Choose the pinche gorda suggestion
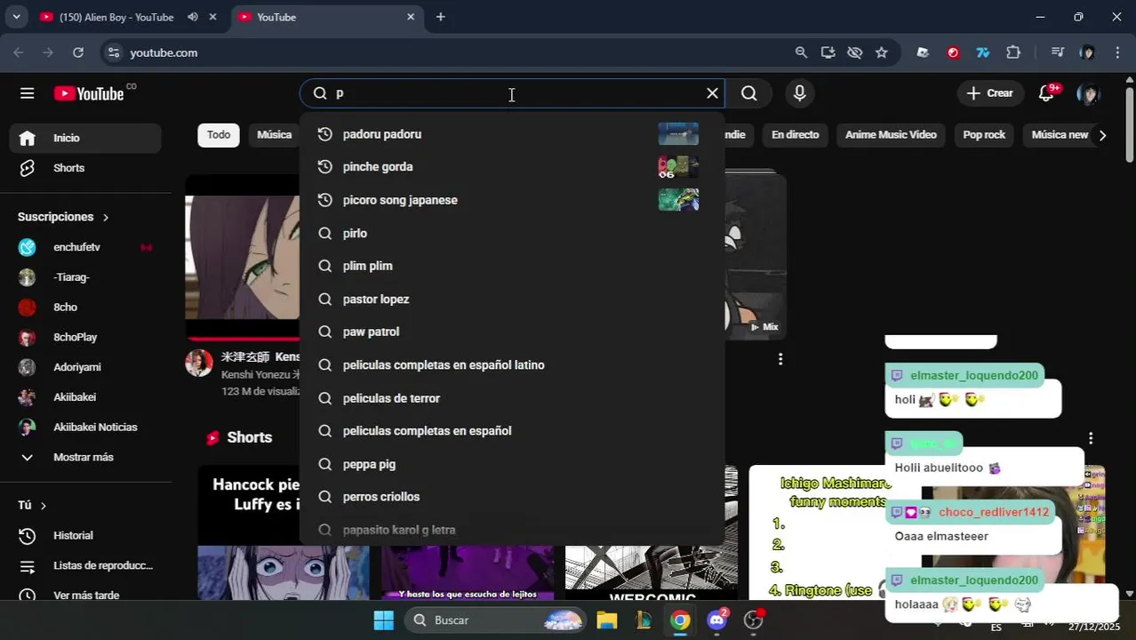Screen dimensions: 1136x640 (512, 167)
